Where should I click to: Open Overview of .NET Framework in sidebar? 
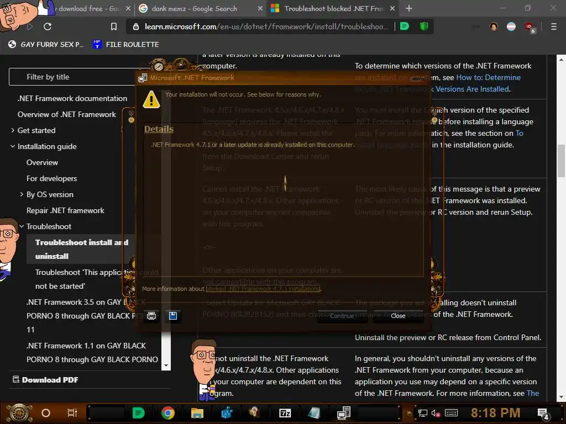pyautogui.click(x=67, y=114)
